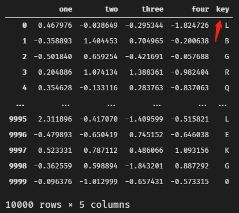Click cell value -0.358893
Image resolution: width=239 pixels, height=213 pixels.
coord(53,41)
